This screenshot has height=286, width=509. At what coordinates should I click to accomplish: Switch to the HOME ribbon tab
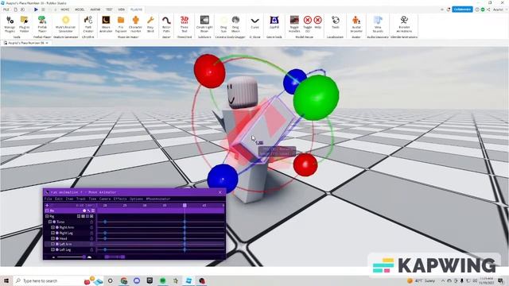coord(65,10)
